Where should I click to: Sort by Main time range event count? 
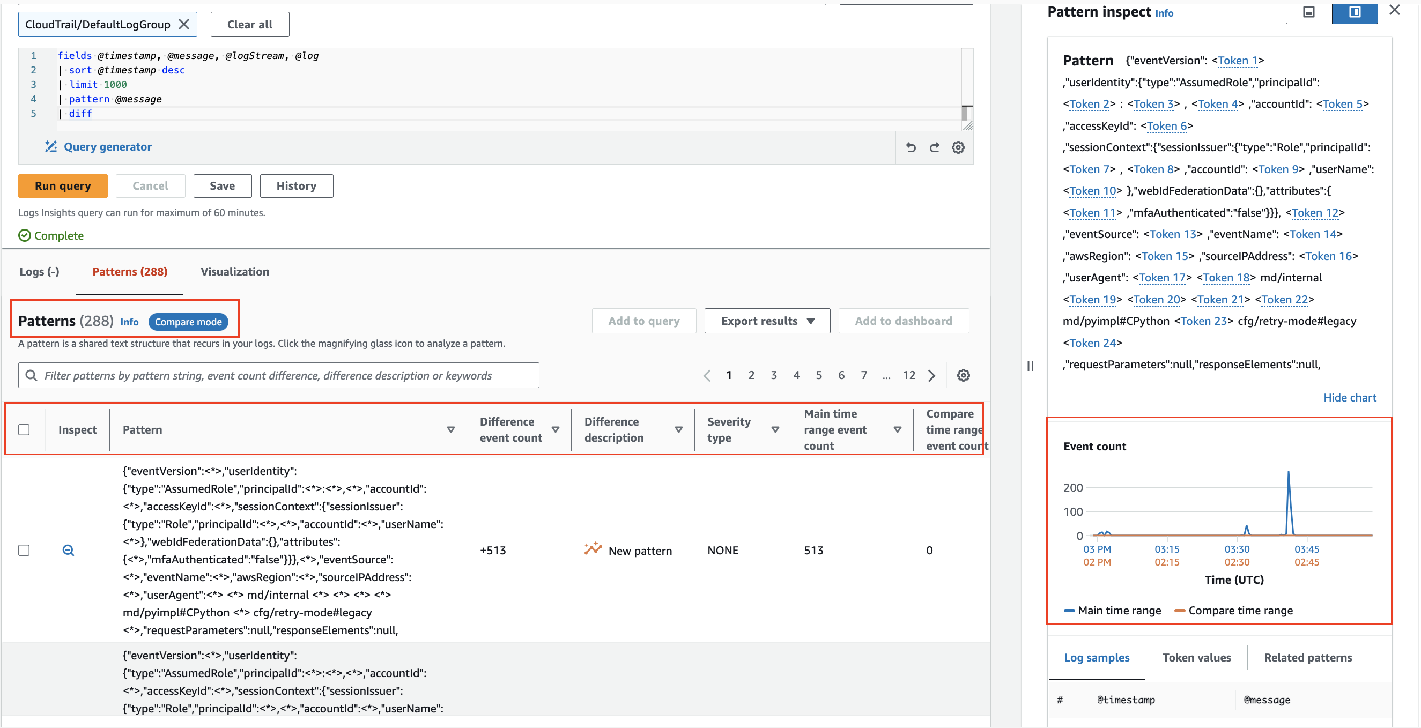(x=898, y=429)
